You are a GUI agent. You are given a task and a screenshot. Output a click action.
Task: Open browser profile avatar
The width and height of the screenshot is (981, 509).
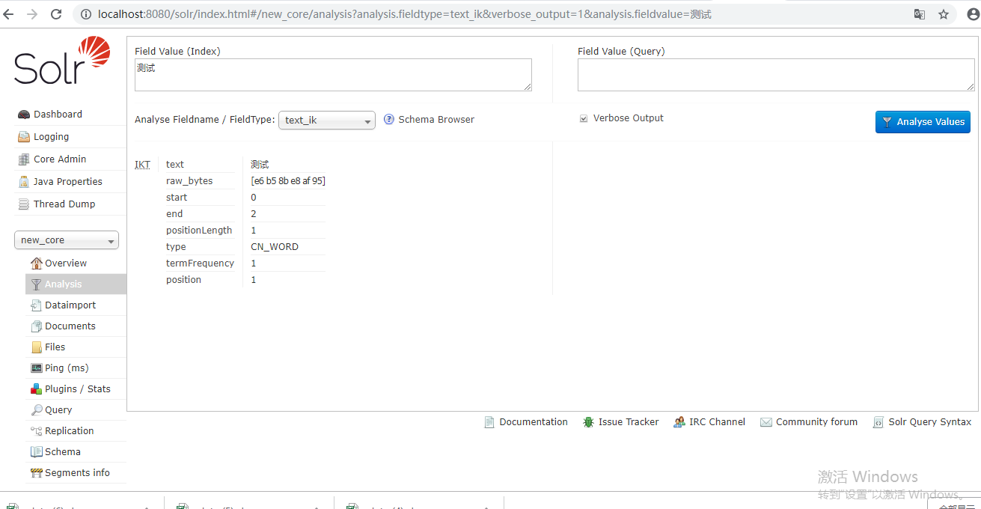(x=972, y=14)
